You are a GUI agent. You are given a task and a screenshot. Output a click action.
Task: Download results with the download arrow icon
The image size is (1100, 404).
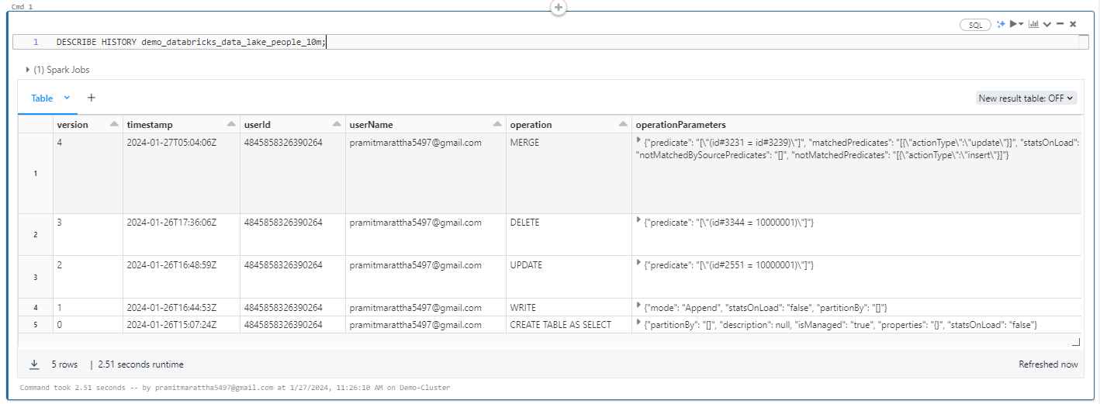pyautogui.click(x=34, y=364)
